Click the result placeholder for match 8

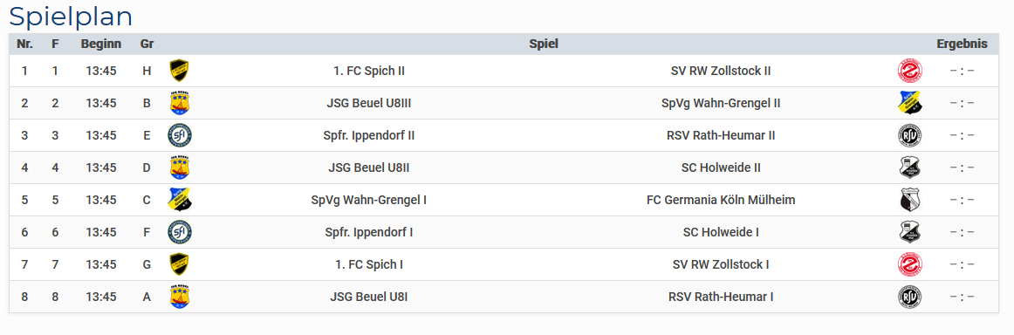click(x=962, y=297)
